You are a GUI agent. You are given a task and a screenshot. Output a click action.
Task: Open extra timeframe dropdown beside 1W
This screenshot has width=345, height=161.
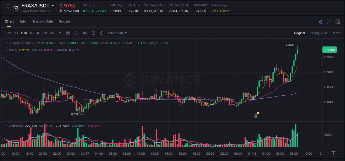tap(59, 33)
